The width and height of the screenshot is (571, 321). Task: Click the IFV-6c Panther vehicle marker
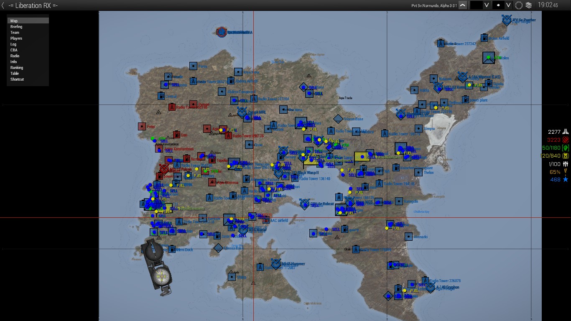point(507,20)
